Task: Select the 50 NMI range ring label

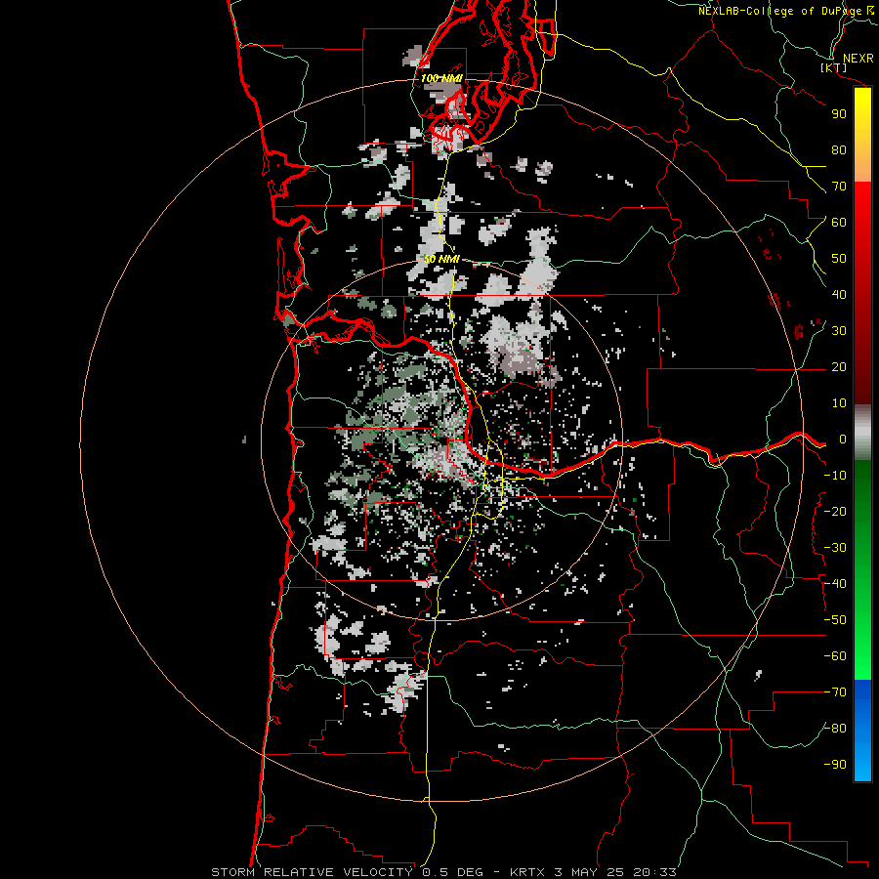Action: (441, 259)
